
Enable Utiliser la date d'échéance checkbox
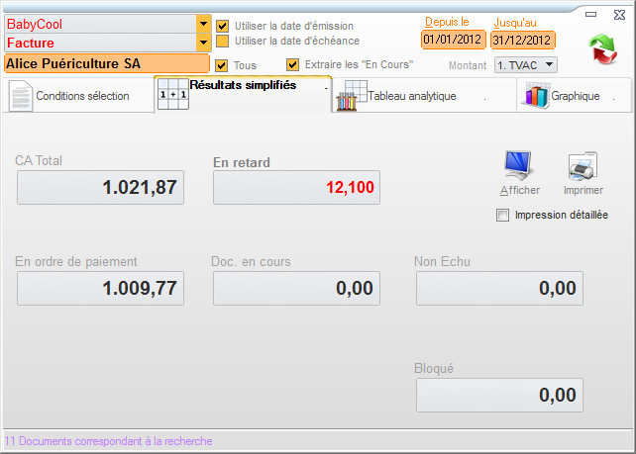(223, 41)
